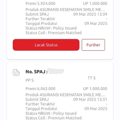
Task: Tap the red Lacak Status button
Action: [x=46, y=45]
